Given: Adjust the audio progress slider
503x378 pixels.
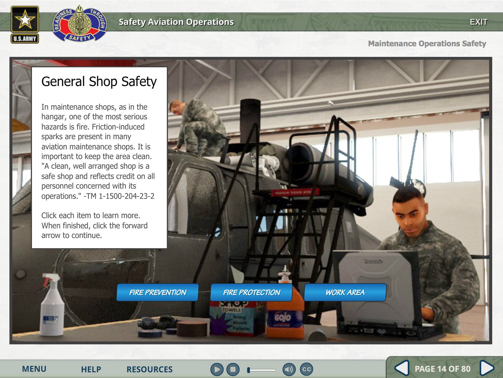Looking at the screenshot, I should (x=261, y=370).
